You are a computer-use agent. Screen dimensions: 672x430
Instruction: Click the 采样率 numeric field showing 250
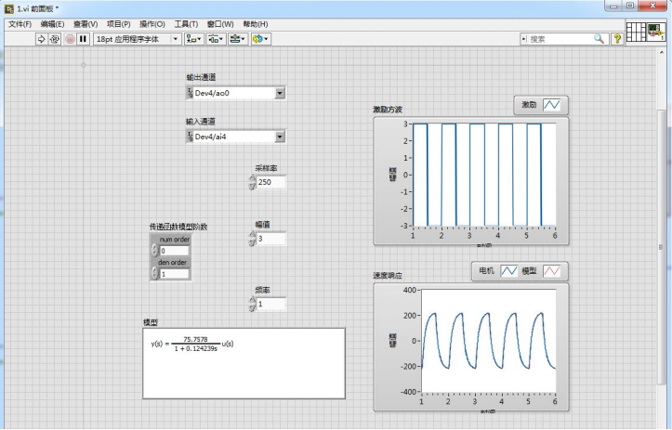tap(271, 182)
